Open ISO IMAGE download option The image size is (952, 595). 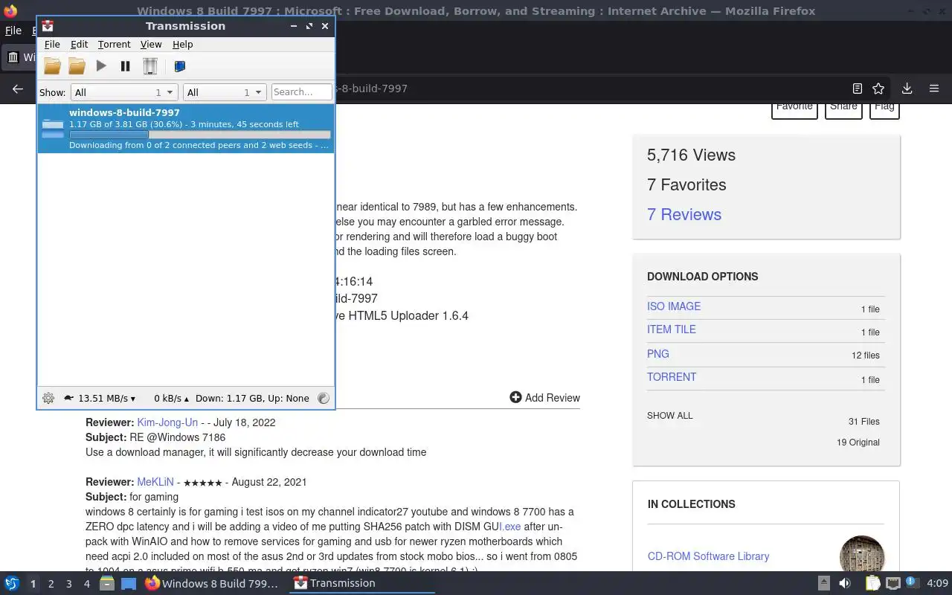[x=674, y=306]
